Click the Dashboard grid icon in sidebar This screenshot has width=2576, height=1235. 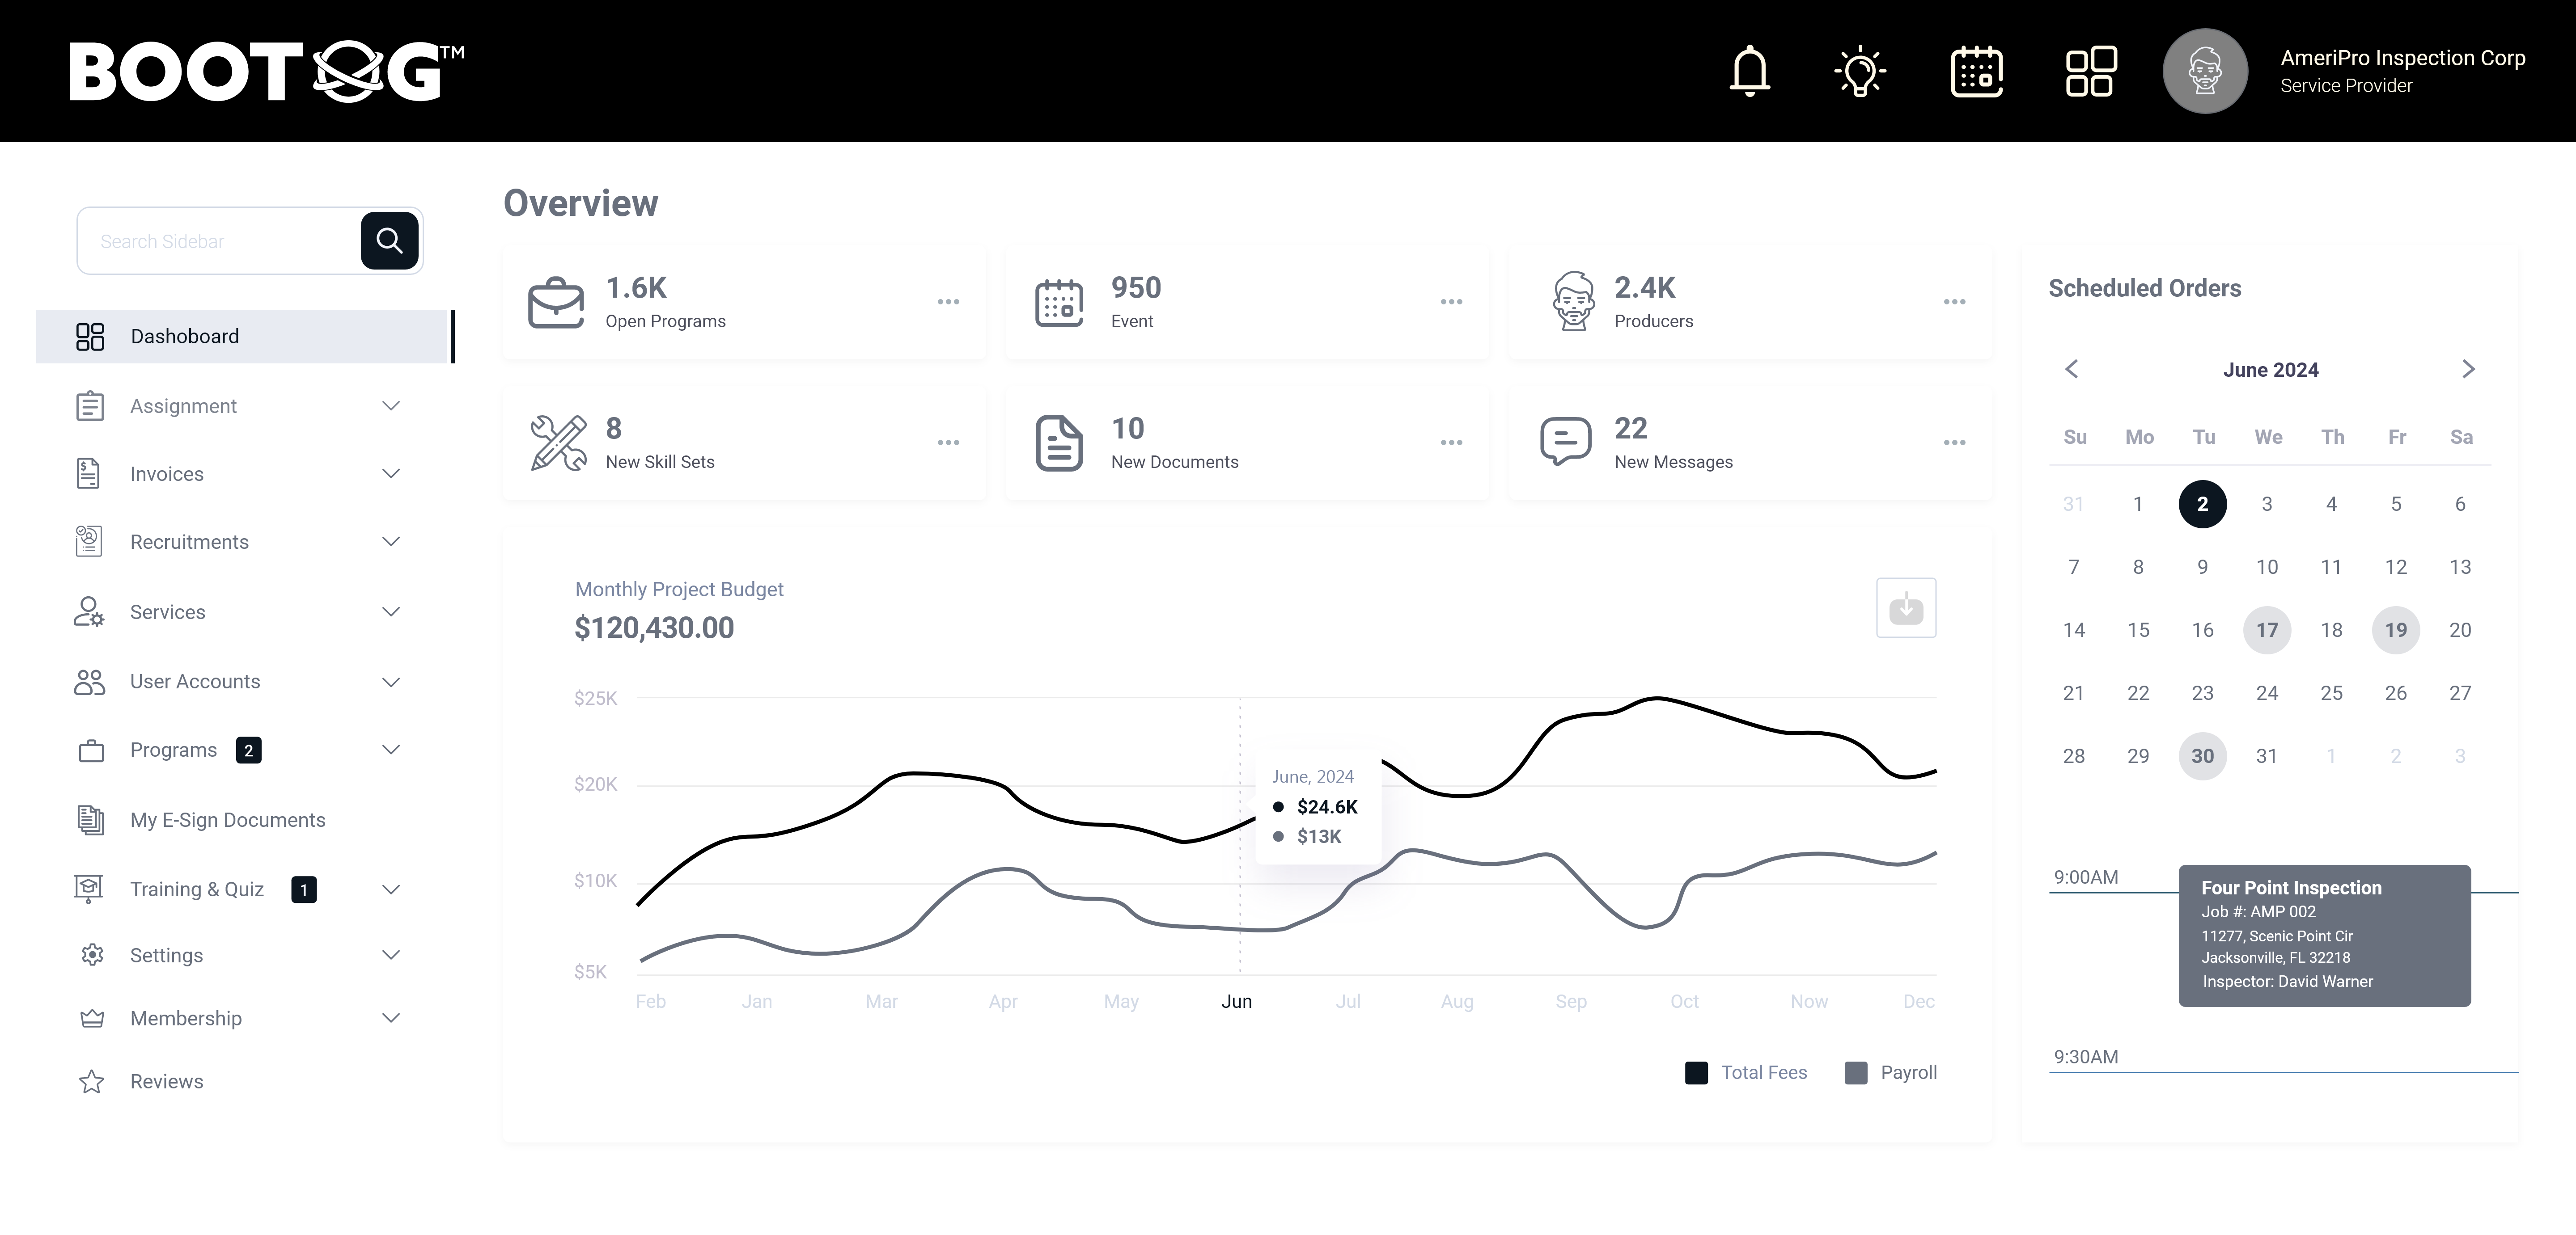point(90,337)
